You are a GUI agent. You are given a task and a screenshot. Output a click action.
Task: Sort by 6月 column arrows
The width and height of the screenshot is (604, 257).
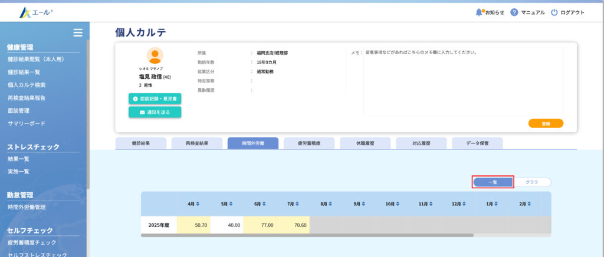264,204
